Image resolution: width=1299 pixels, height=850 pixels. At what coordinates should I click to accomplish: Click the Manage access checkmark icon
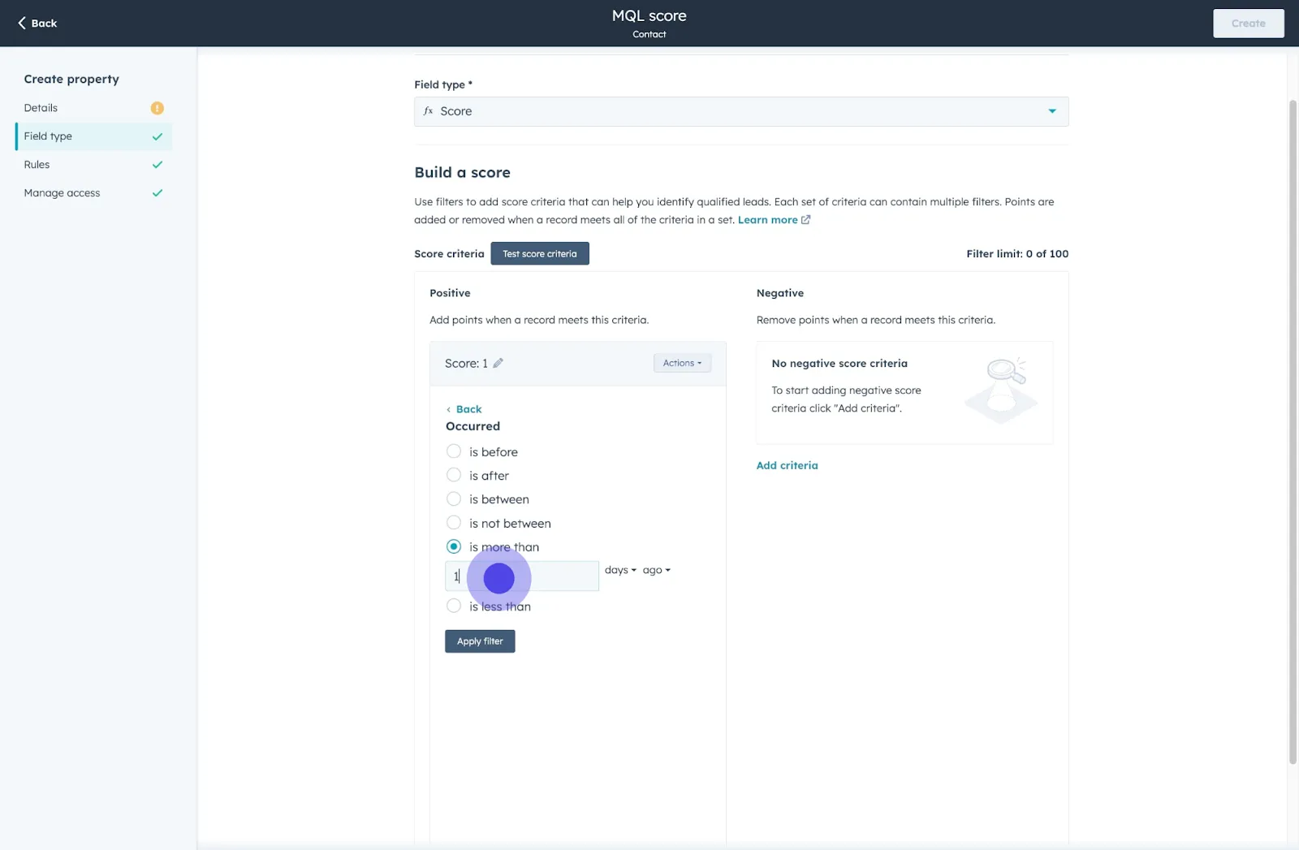[x=158, y=193]
